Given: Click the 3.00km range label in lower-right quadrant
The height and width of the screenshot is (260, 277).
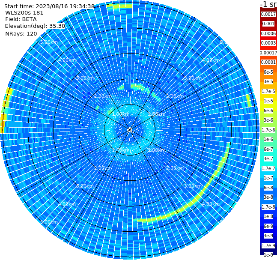Looking at the screenshot, I should [x=193, y=186].
